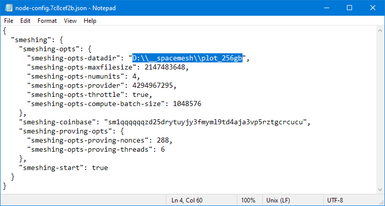Open the Edit menu

point(25,21)
